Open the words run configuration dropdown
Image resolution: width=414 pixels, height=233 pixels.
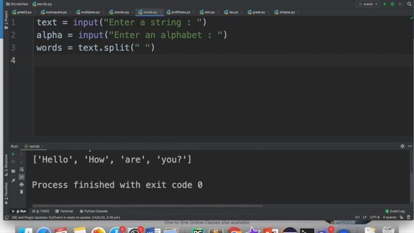pyautogui.click(x=368, y=5)
